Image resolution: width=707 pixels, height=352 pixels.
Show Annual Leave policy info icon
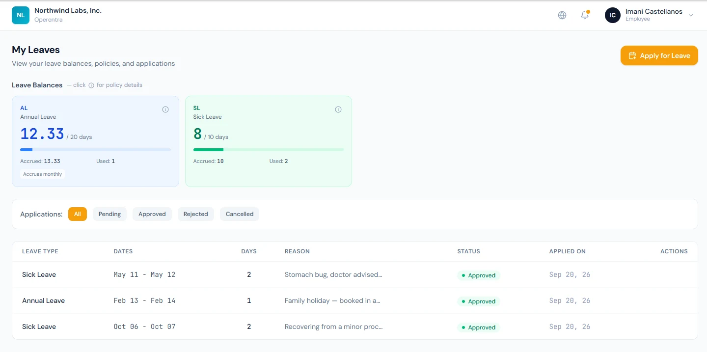(165, 109)
